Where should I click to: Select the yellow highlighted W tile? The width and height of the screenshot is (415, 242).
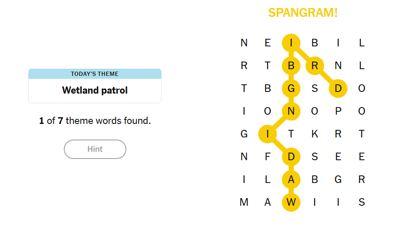[291, 202]
